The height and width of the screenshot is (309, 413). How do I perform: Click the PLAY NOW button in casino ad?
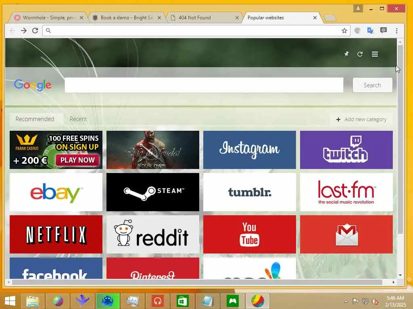77,160
